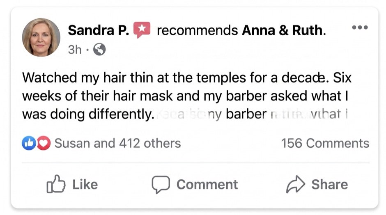Click the globe public-audience icon
The image size is (386, 215).
[99, 50]
